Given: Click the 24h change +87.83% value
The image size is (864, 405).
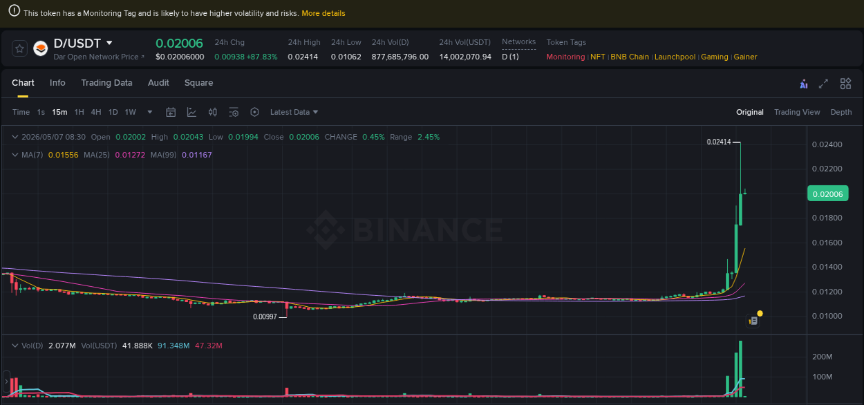Looking at the screenshot, I should 262,57.
